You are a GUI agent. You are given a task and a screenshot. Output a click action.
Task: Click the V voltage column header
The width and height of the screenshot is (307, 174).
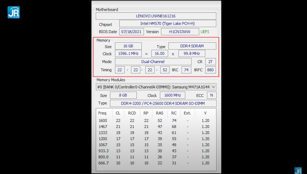[205, 113]
